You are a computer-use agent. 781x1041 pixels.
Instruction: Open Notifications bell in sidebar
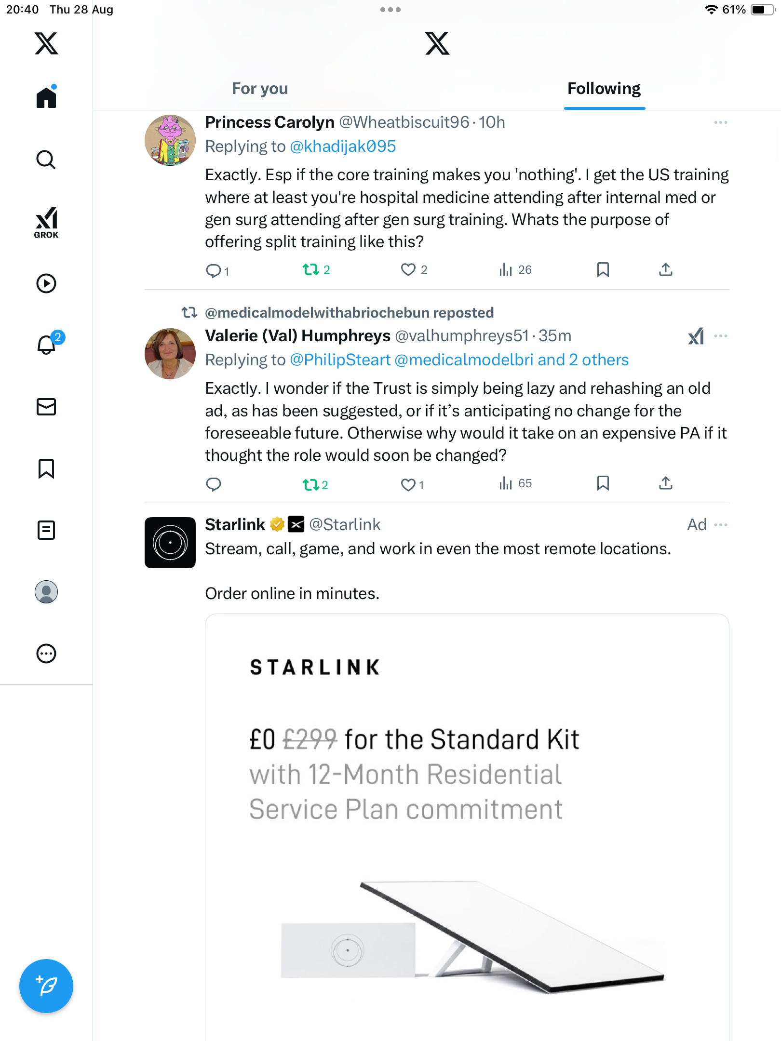(x=46, y=345)
